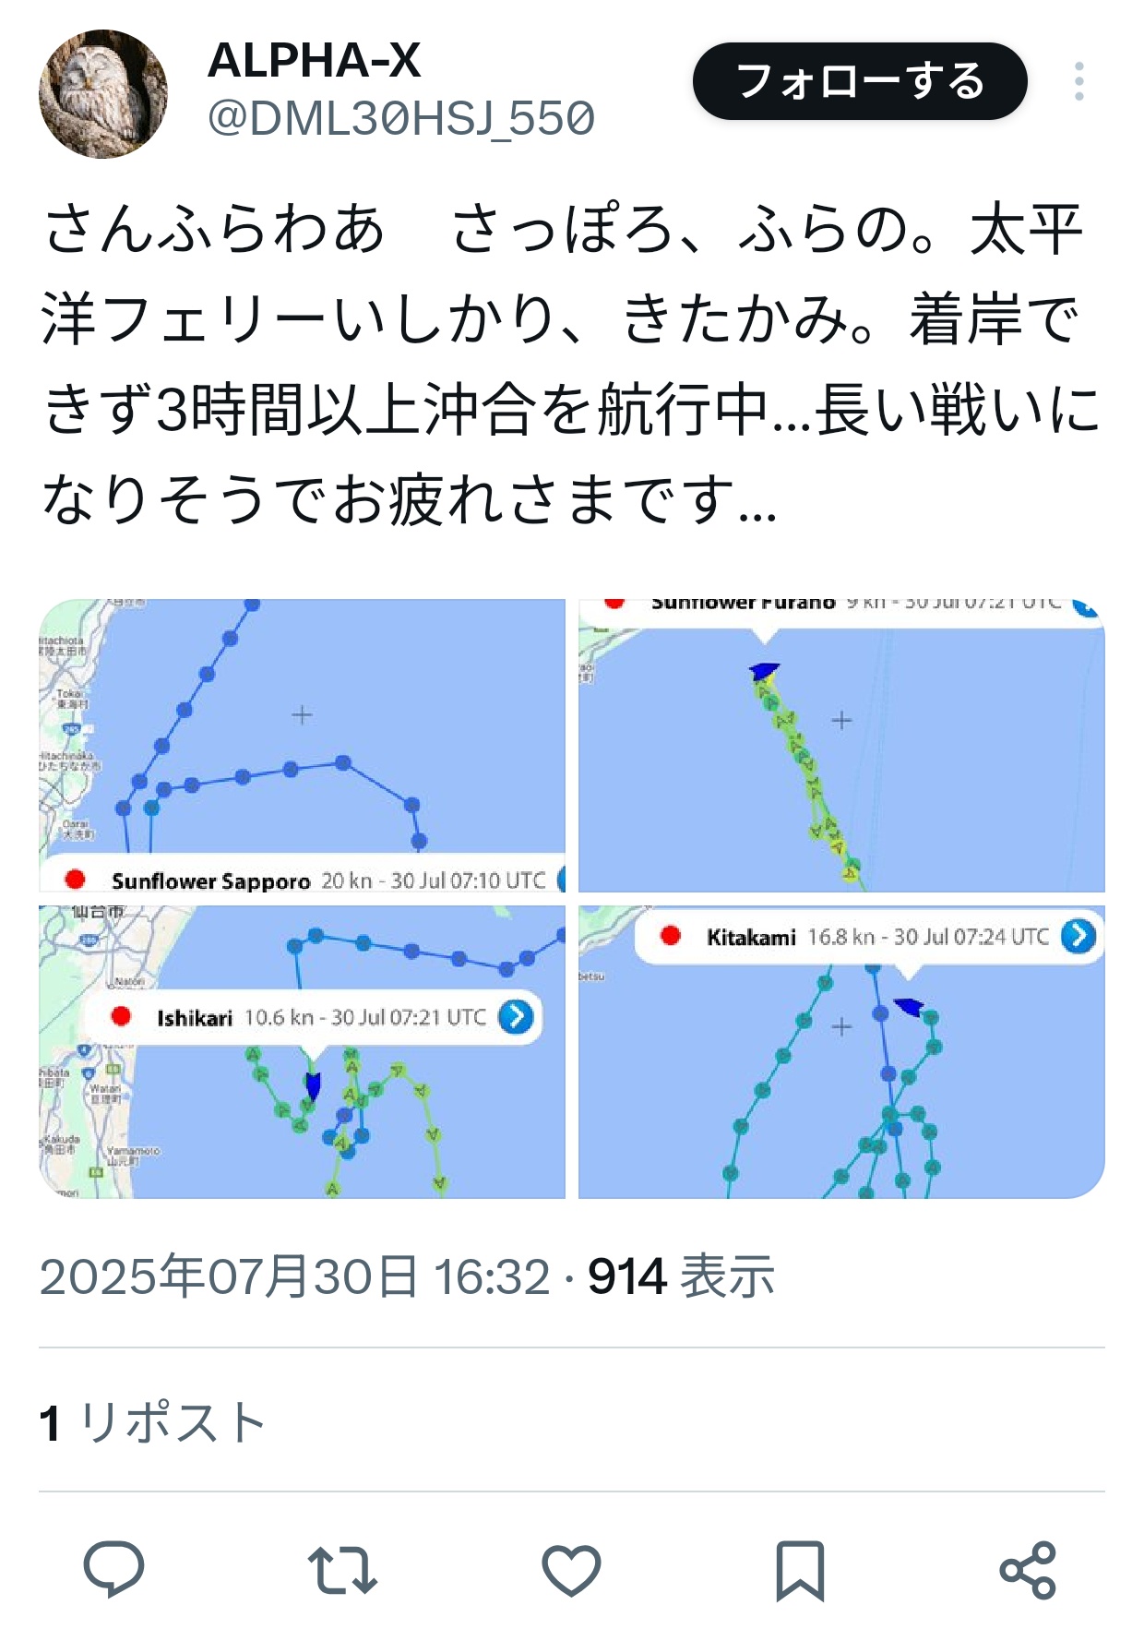Click the 914 表示 view count

(681, 1276)
